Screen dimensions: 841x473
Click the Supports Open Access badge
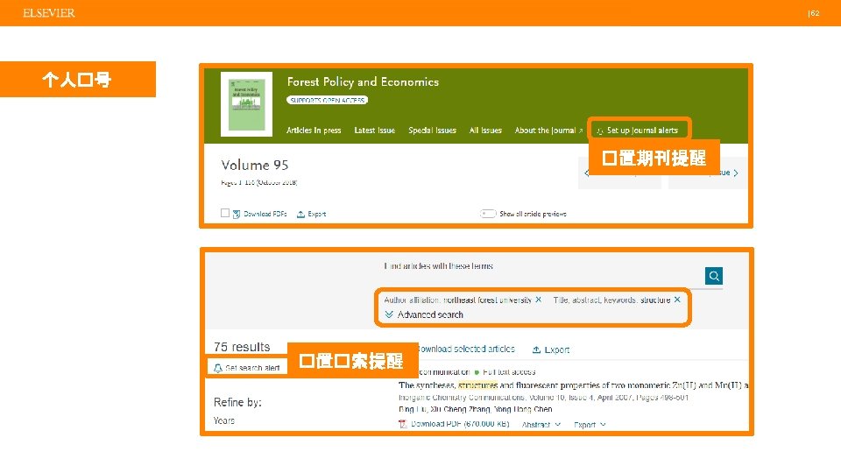(x=327, y=100)
